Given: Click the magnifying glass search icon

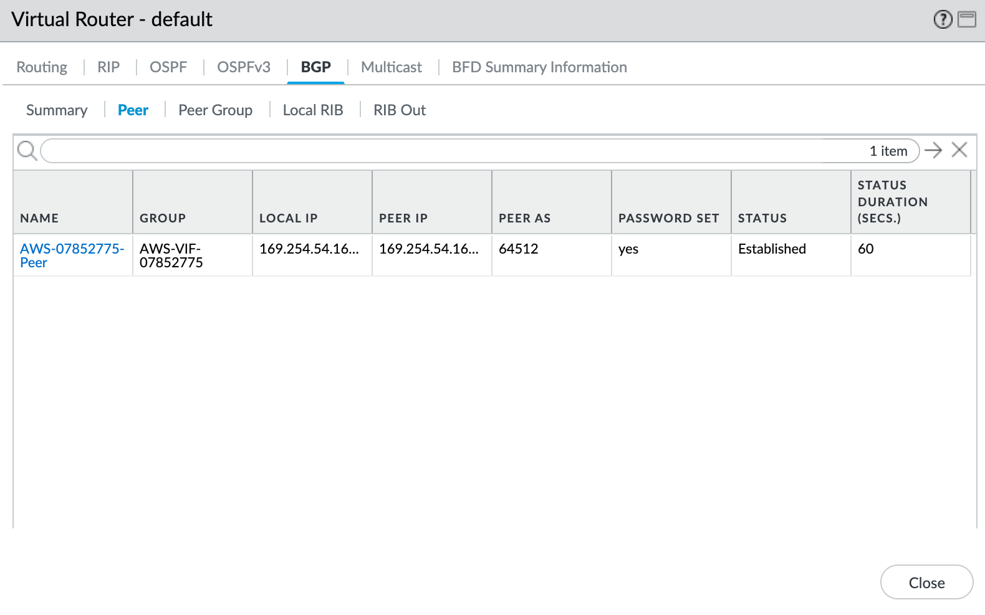Looking at the screenshot, I should 27,151.
